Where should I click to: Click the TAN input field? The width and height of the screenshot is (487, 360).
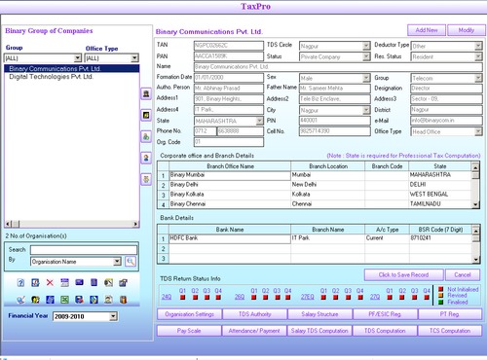[229, 46]
